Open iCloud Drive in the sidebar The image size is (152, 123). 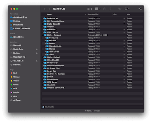tap(17, 37)
